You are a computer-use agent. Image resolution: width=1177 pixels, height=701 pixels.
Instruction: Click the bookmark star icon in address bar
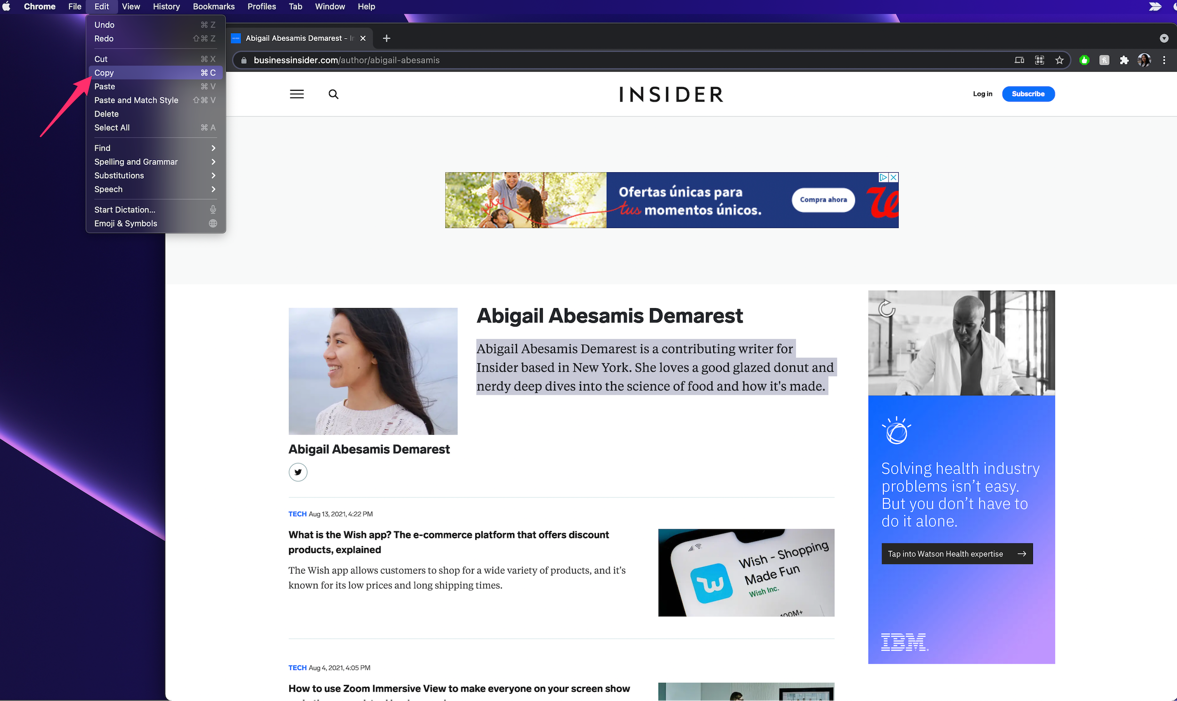[1059, 59]
